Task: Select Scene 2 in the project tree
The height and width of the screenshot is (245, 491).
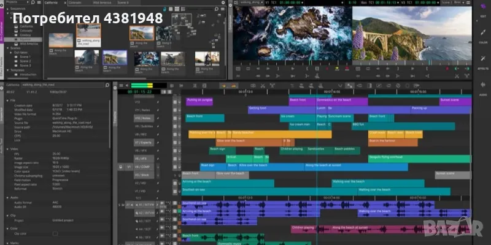Action: 25,61
